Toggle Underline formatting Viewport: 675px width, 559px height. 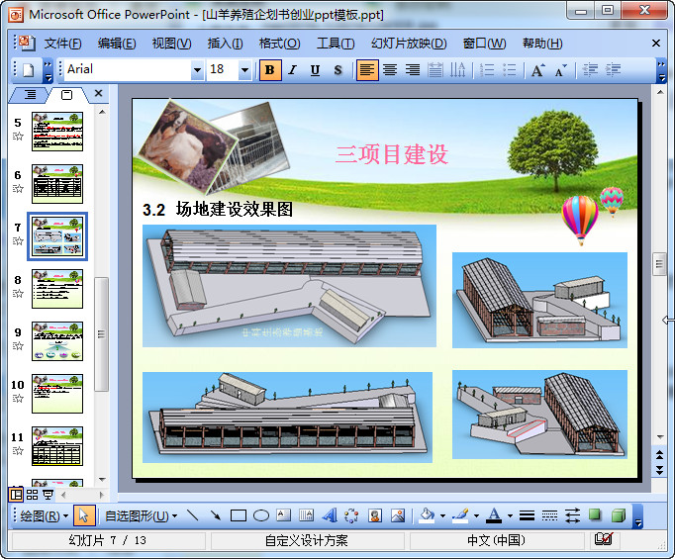pyautogui.click(x=315, y=69)
